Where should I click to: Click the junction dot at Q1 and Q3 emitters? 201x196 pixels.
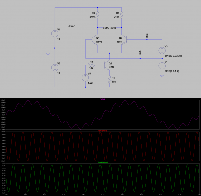(x=110, y=53)
